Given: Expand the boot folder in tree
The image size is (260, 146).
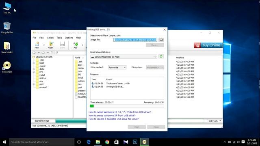Looking at the screenshot, I should coord(34,63).
